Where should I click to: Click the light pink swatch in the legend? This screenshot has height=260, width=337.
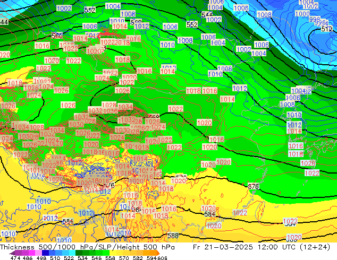pyautogui.click(x=38, y=253)
